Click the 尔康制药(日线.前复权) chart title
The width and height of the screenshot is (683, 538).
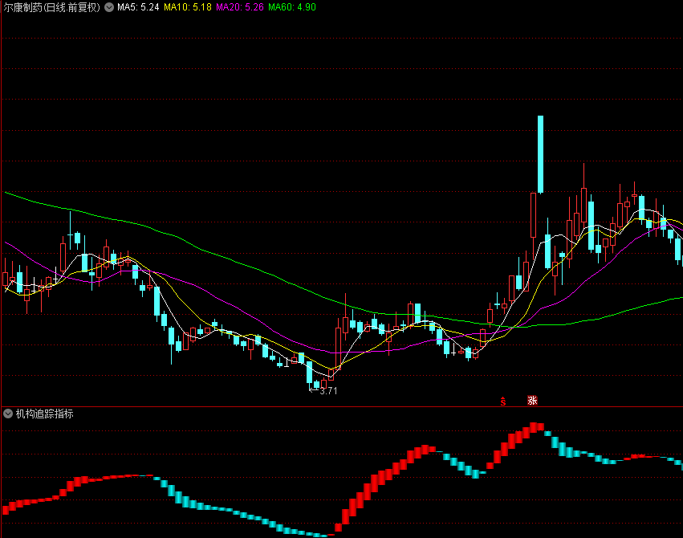tap(52, 7)
